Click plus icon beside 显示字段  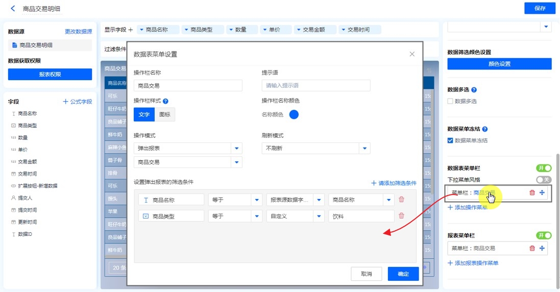[x=131, y=30]
